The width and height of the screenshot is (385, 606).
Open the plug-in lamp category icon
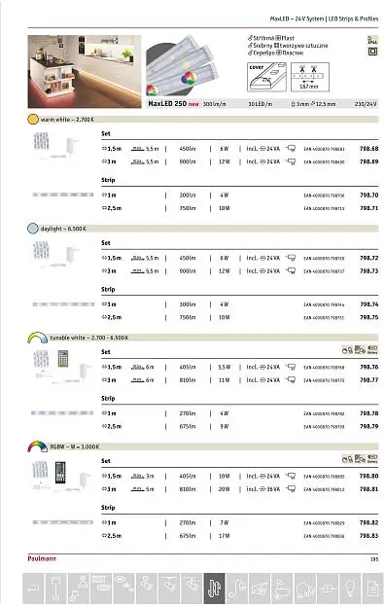pyautogui.click(x=236, y=588)
